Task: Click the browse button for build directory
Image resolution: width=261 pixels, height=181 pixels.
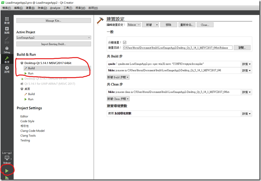Action: coord(242,48)
